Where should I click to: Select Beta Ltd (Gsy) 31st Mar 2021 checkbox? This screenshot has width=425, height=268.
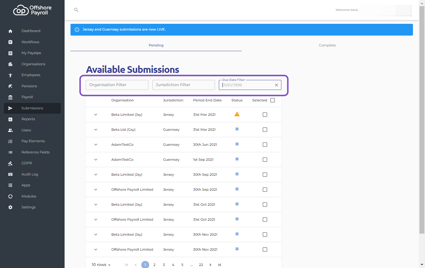[x=265, y=130]
